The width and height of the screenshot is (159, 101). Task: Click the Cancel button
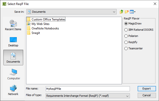146,96
